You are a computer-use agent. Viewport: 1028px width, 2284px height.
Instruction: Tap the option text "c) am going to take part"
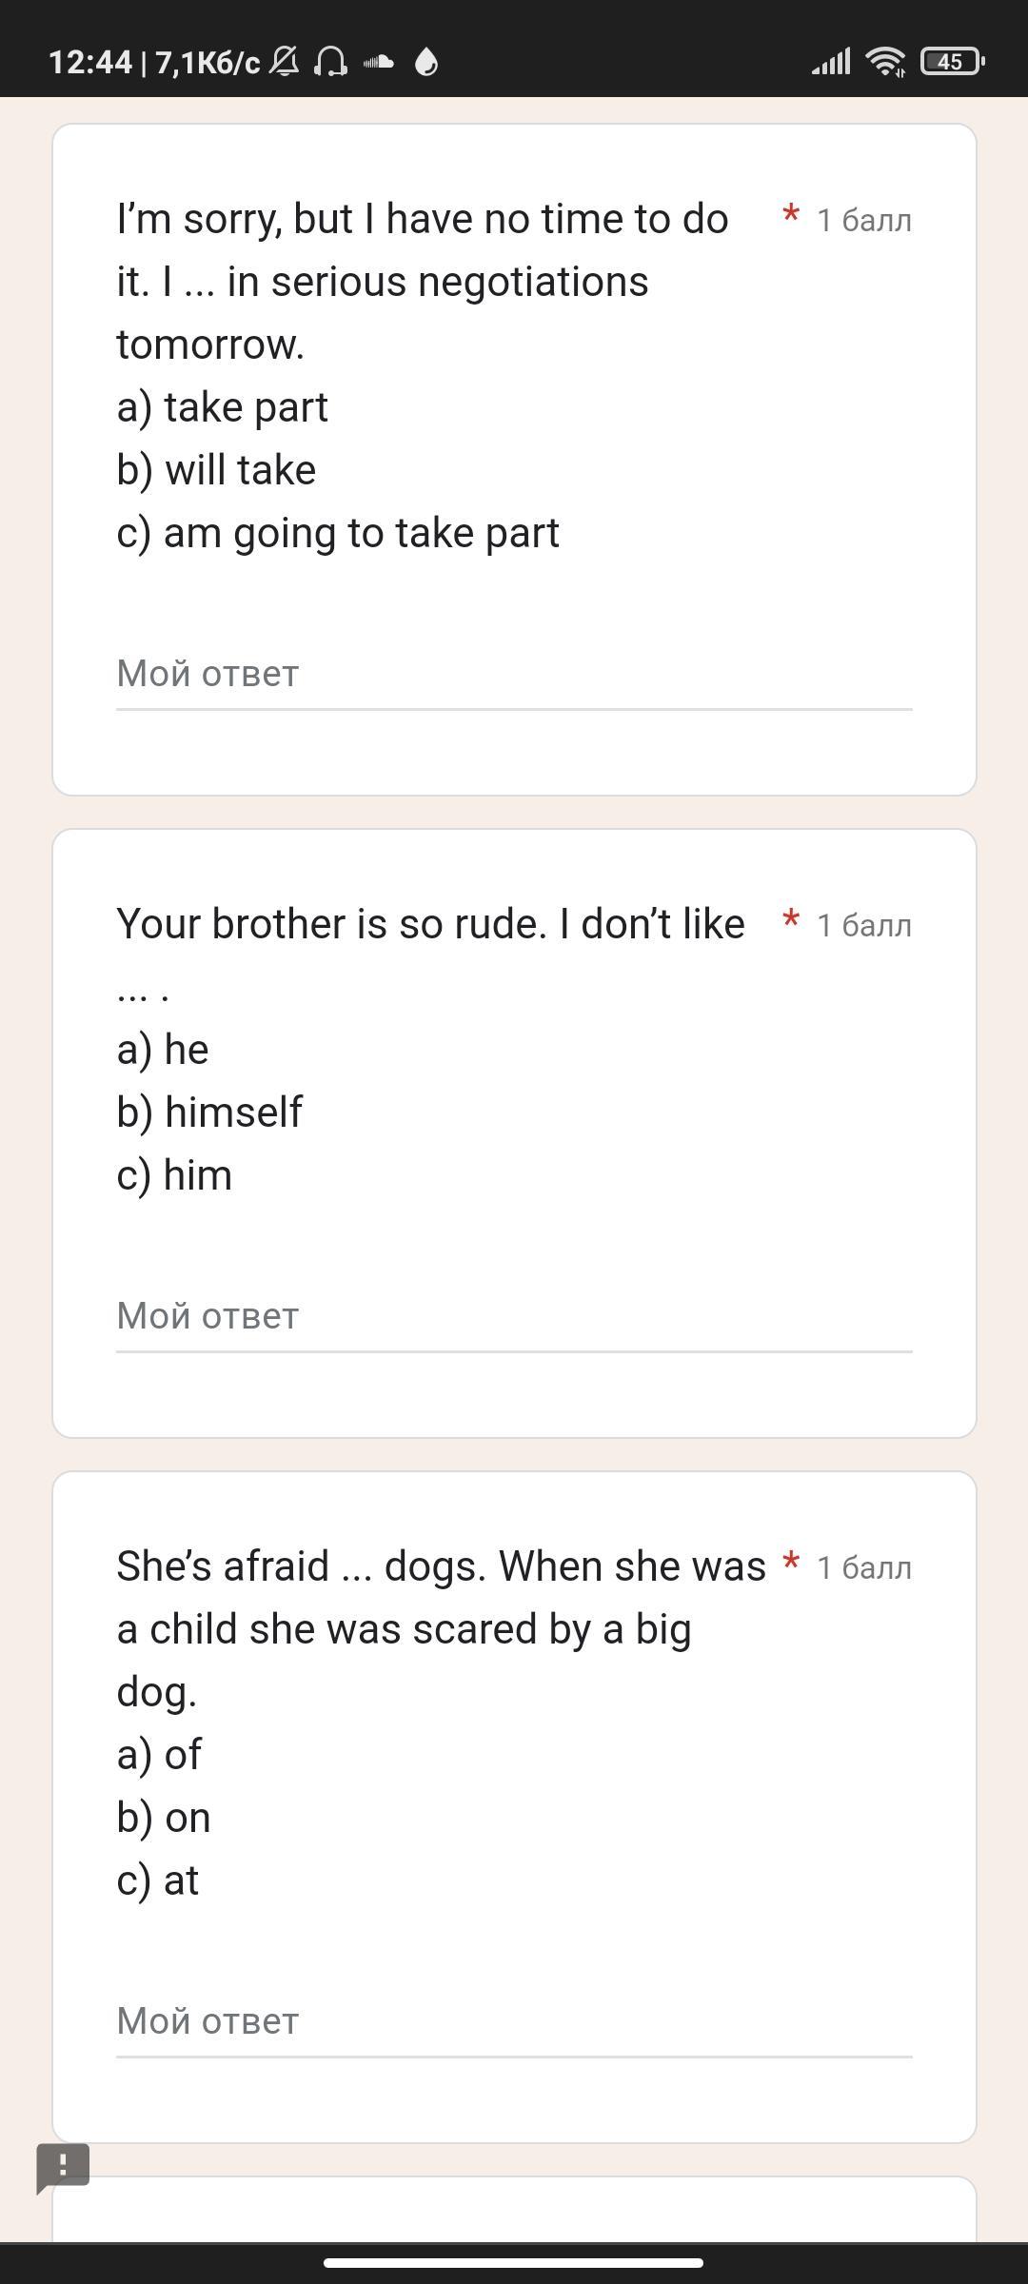point(338,533)
